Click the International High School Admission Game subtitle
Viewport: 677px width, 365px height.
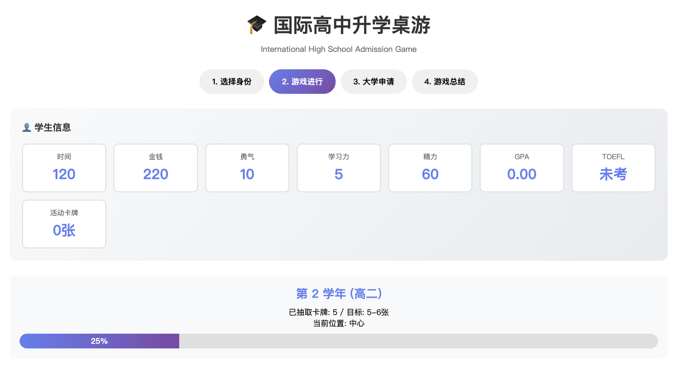tap(338, 49)
